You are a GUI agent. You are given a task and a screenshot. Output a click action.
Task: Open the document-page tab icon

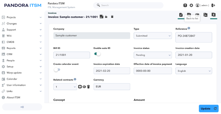[x=181, y=15]
